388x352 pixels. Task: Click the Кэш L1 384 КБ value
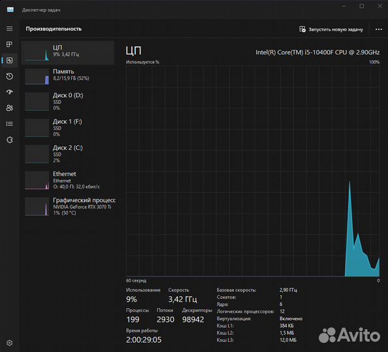coord(287,325)
